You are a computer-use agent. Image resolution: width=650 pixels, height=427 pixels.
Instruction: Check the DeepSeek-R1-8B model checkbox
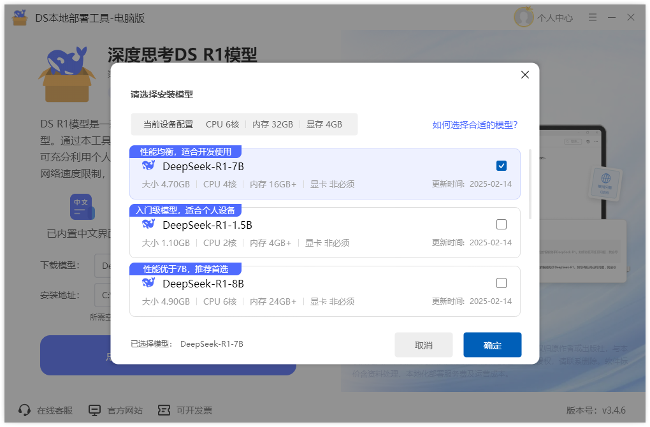501,283
